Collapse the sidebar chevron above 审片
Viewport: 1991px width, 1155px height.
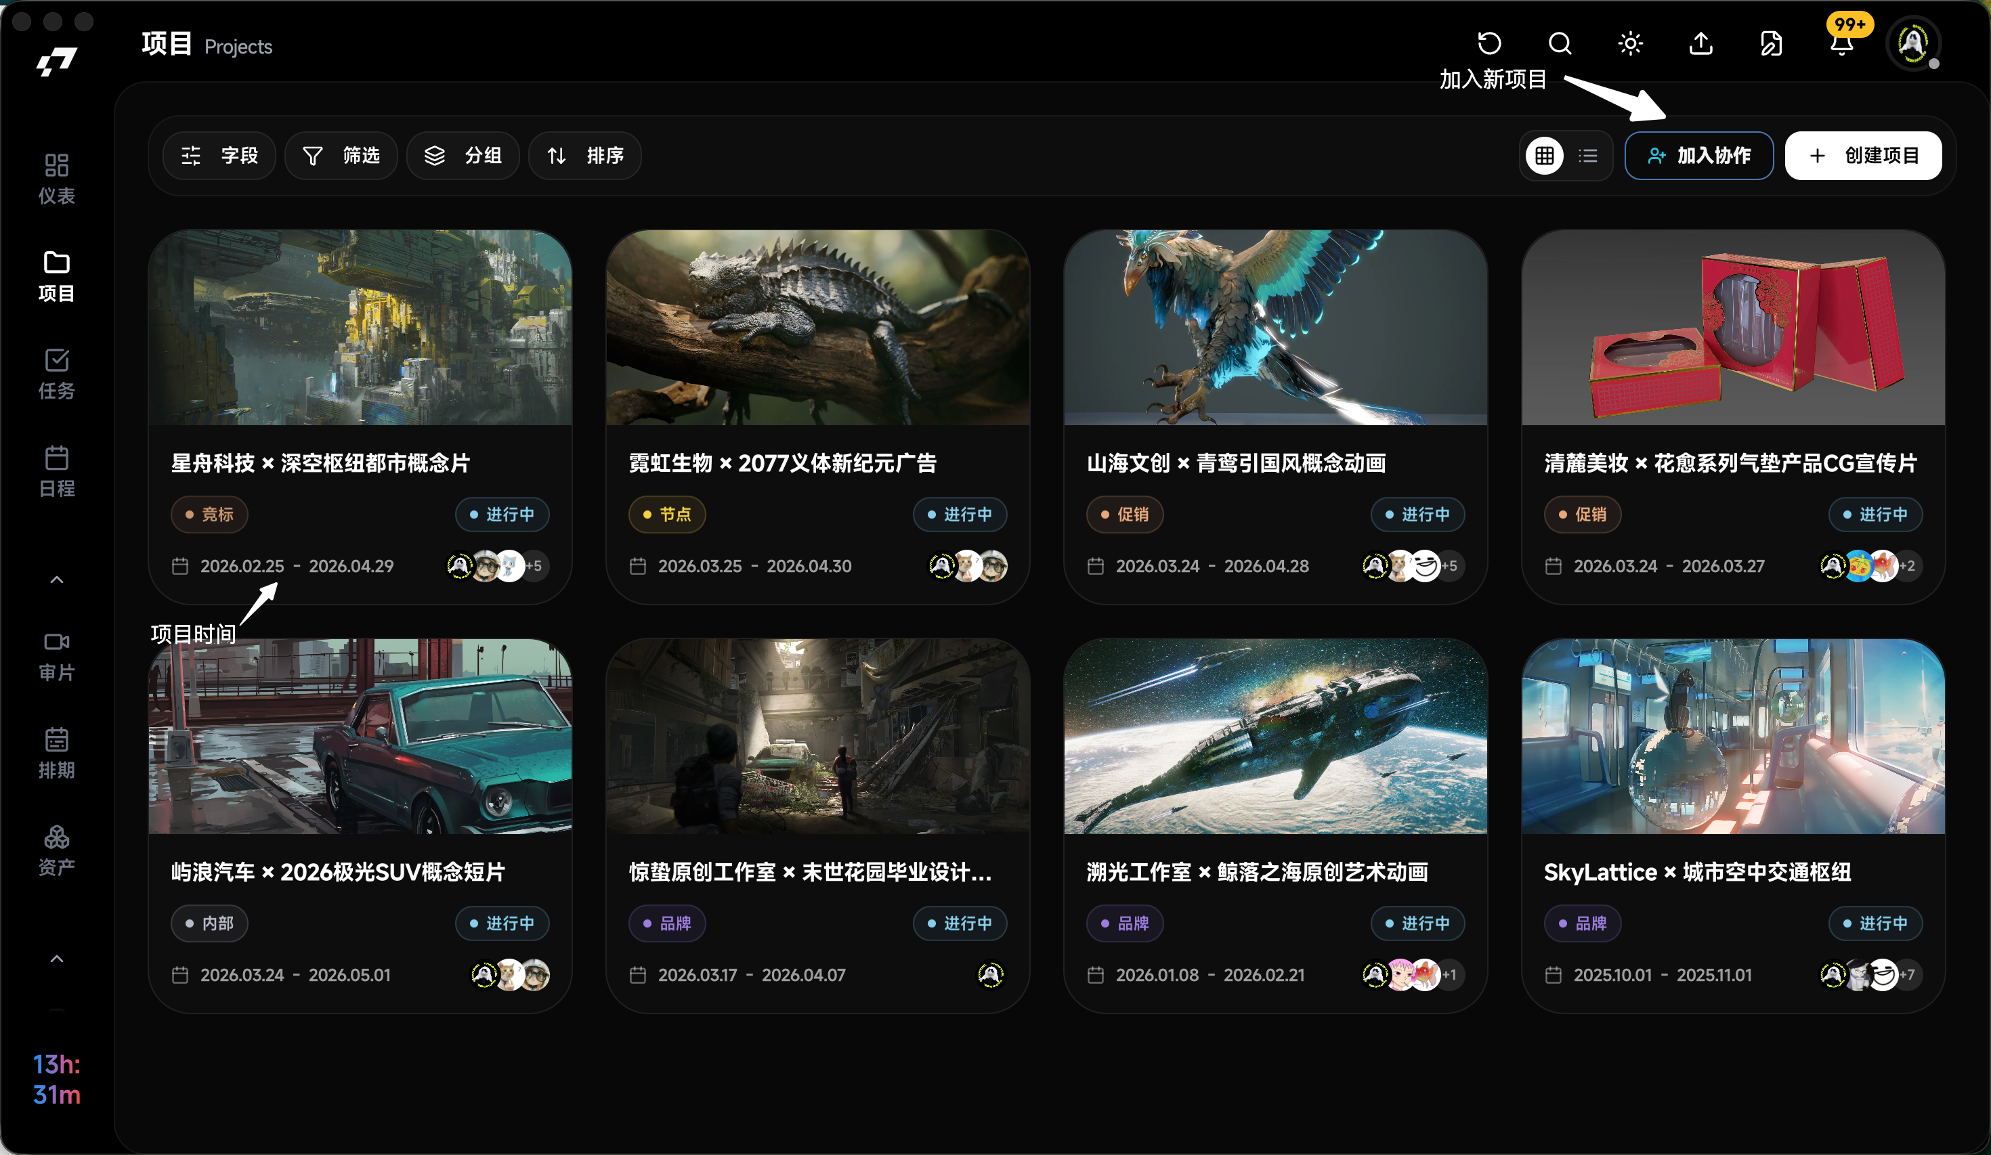click(x=57, y=580)
